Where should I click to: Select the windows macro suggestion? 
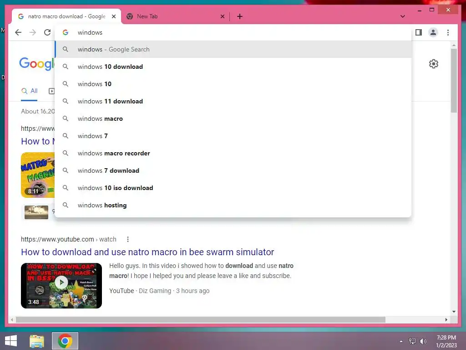coord(233,118)
